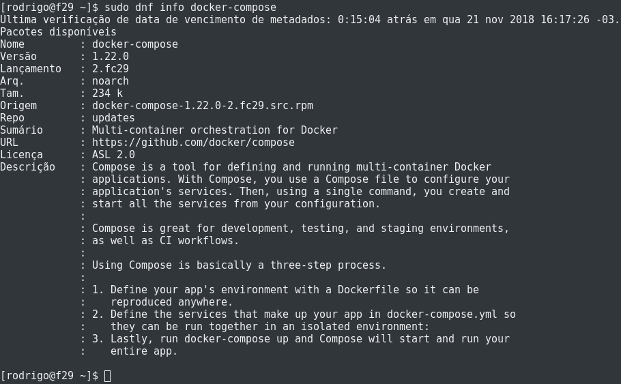Click the terminal cursor at the bottom prompt
621x384 pixels.
[107, 376]
